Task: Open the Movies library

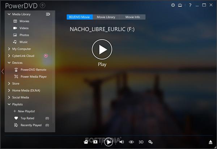Action: tap(21, 21)
